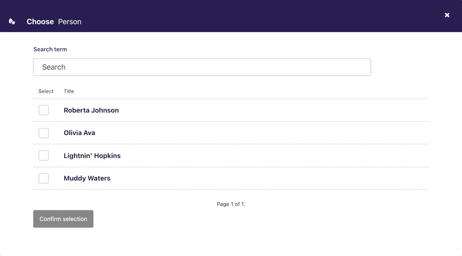Image resolution: width=462 pixels, height=256 pixels.
Task: Click the Select column header
Action: [46, 91]
